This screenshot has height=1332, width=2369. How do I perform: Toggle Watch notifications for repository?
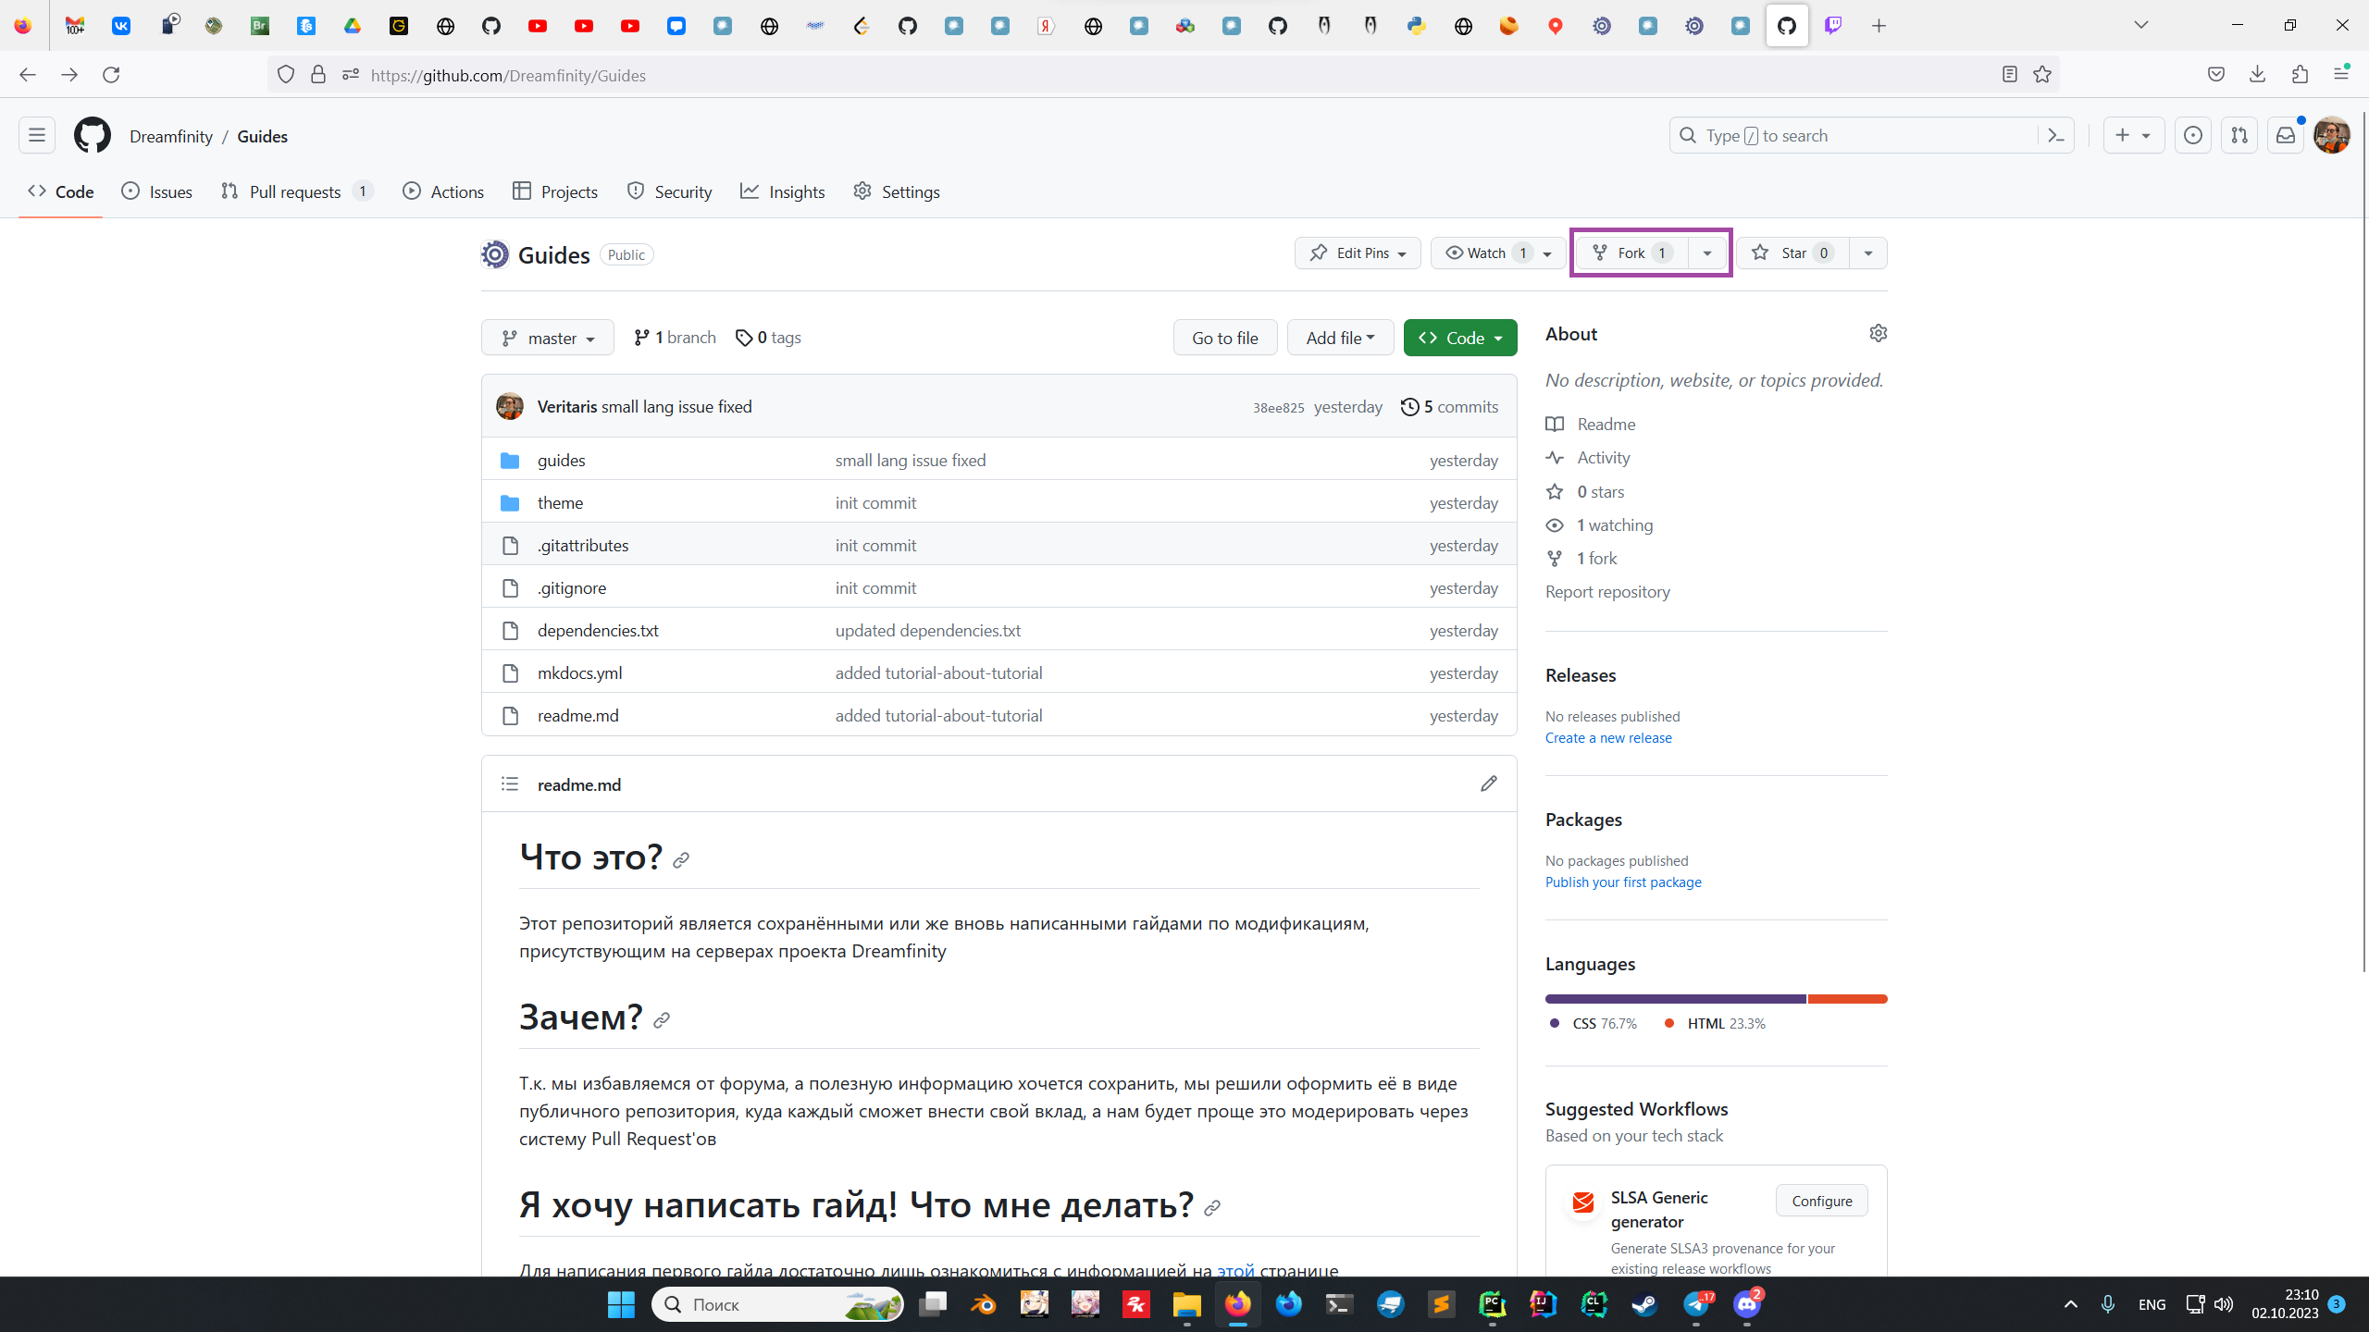pos(1486,253)
